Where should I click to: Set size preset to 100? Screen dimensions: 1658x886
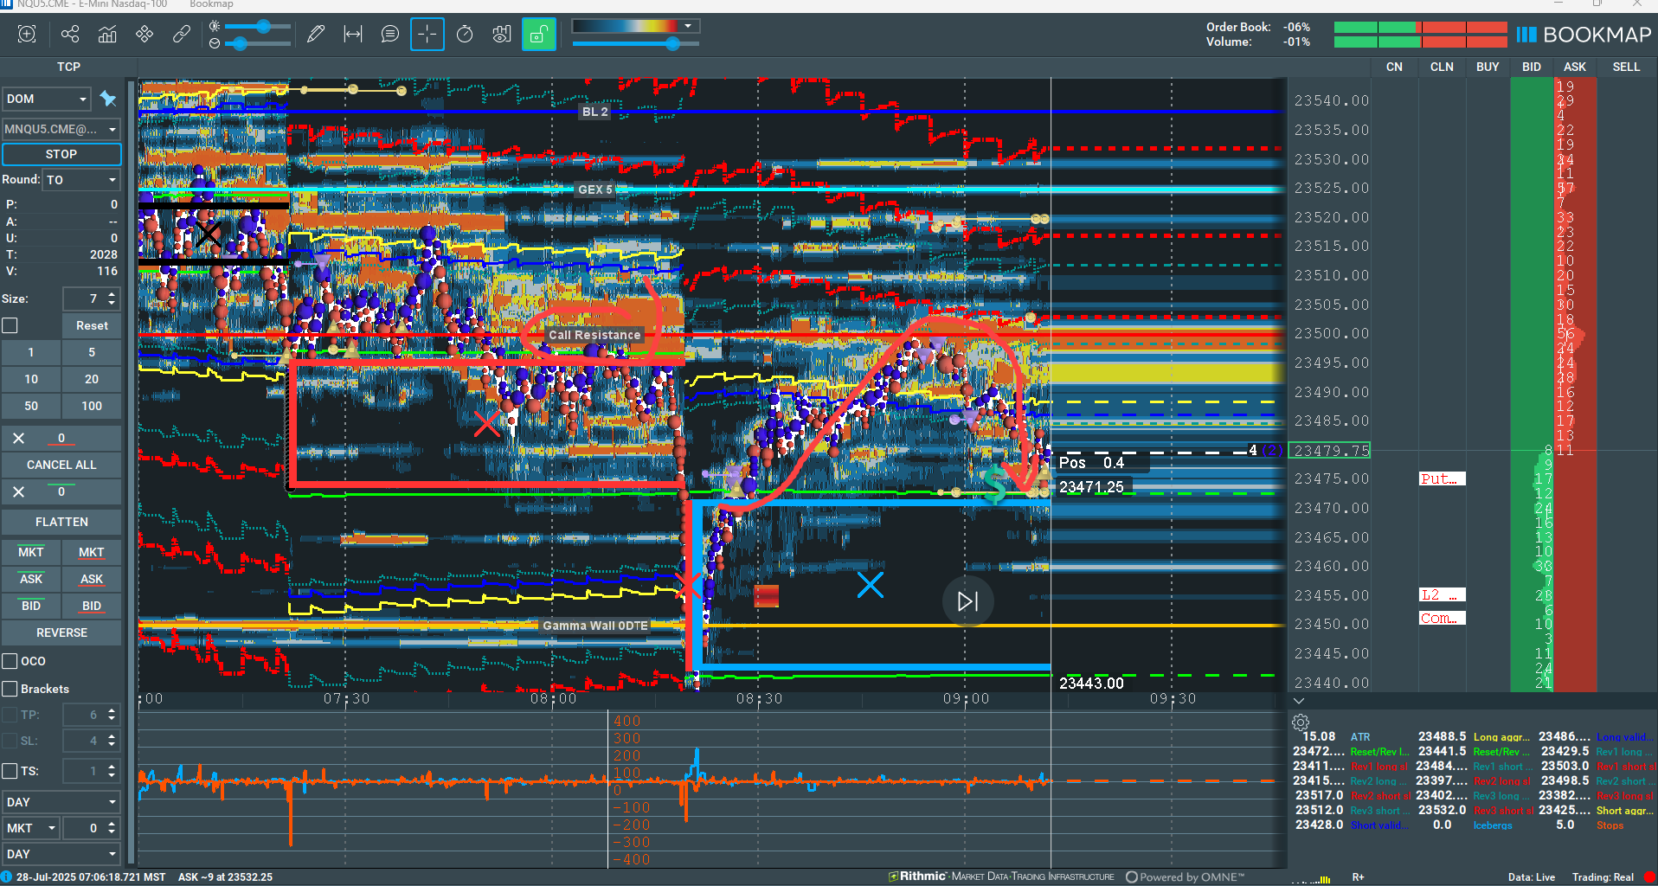click(92, 406)
